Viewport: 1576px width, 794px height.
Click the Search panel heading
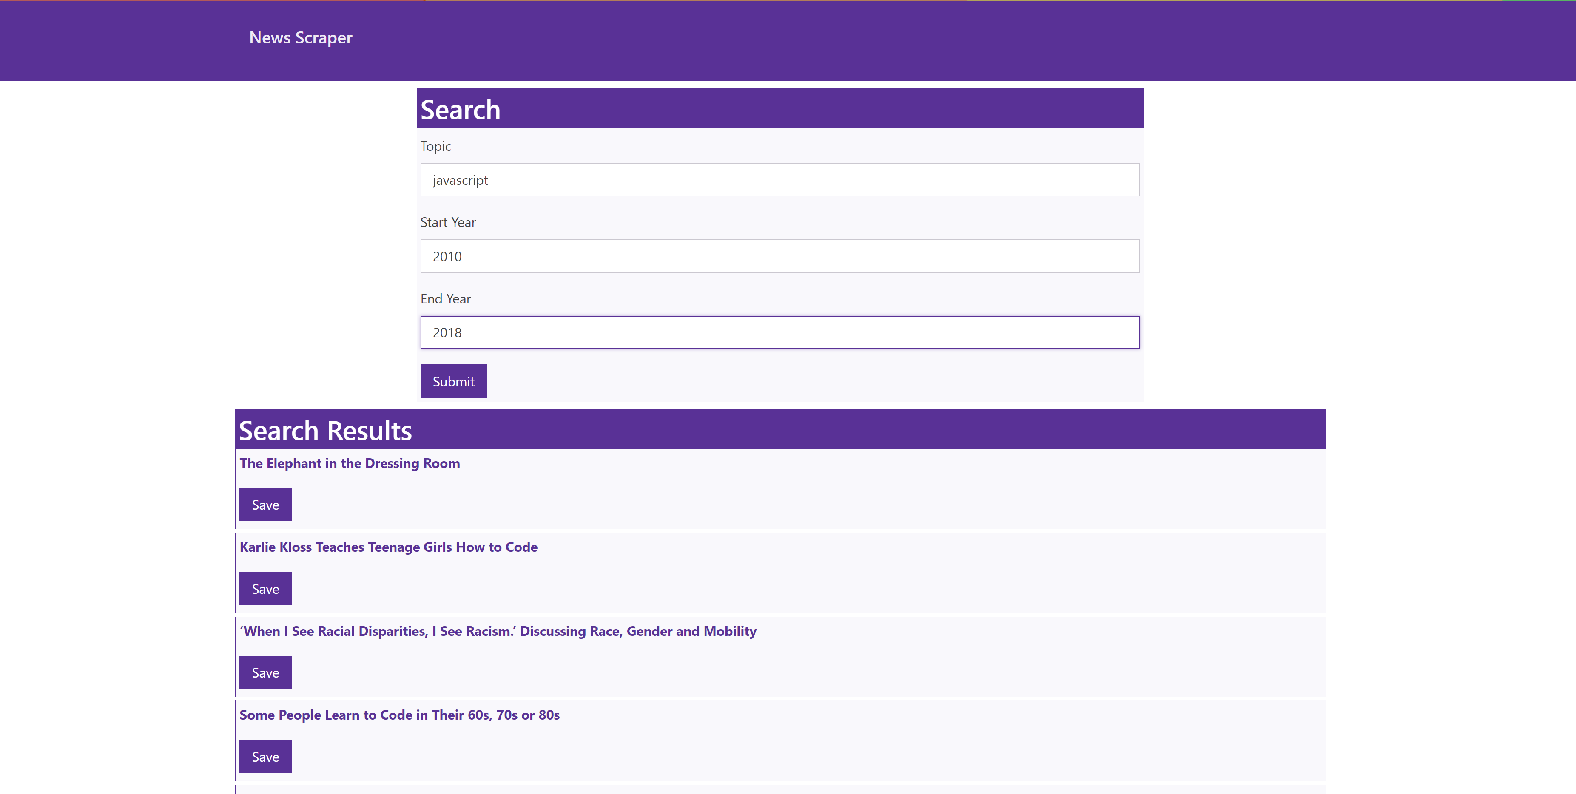460,110
